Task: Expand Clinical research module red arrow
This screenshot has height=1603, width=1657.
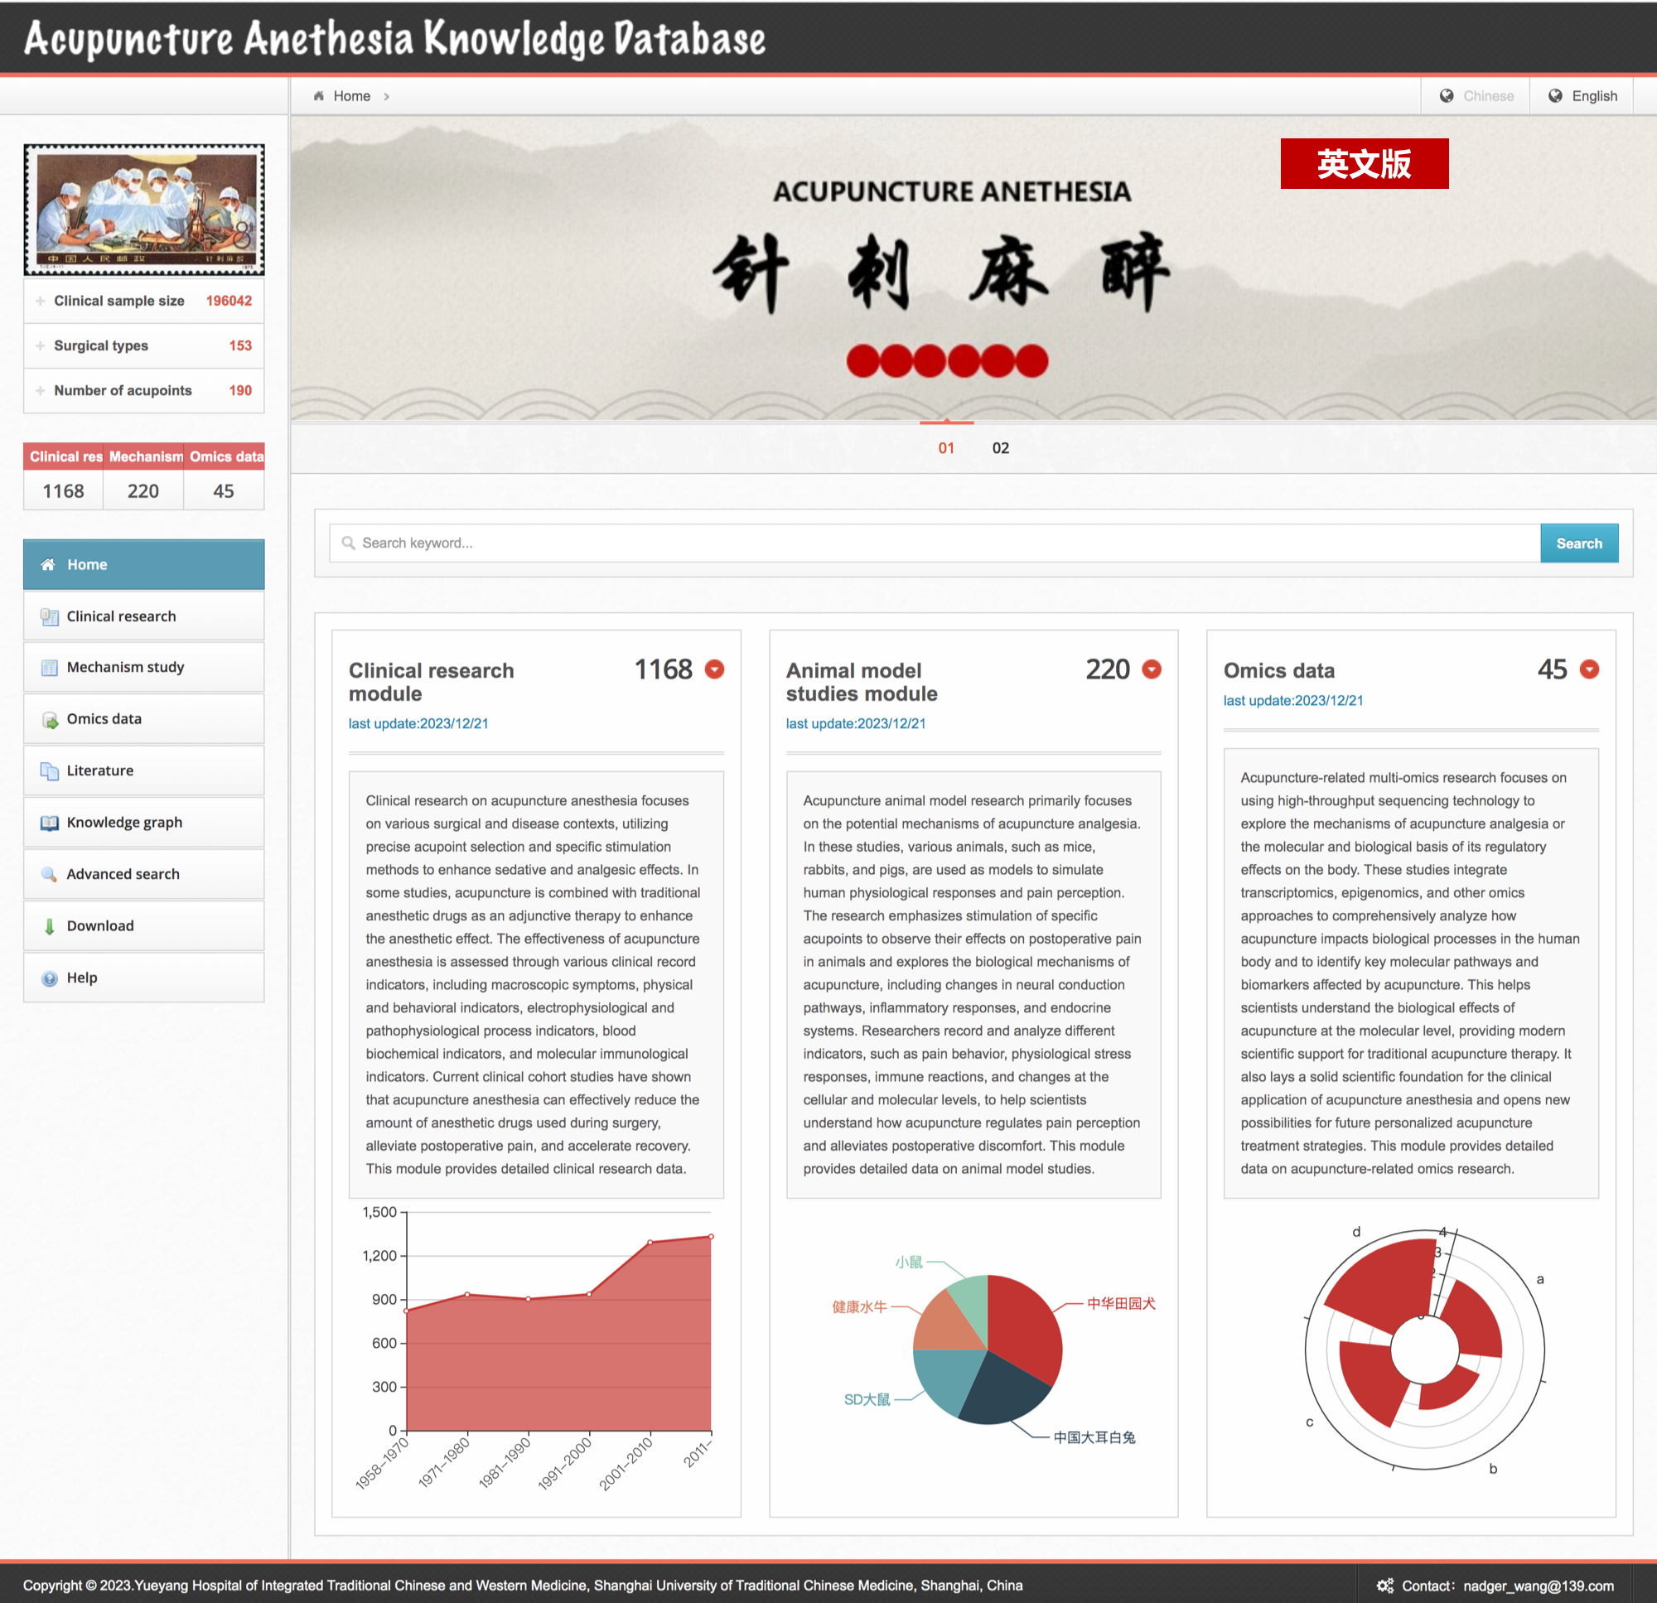Action: (x=714, y=669)
